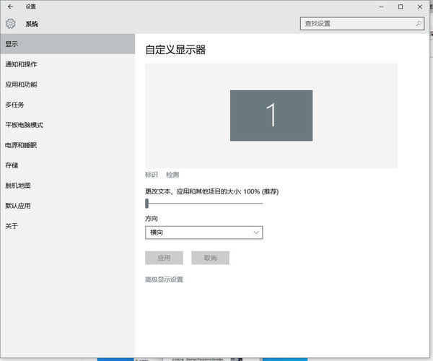Click inside the 查找设置 search field
The image size is (433, 361).
click(x=357, y=24)
